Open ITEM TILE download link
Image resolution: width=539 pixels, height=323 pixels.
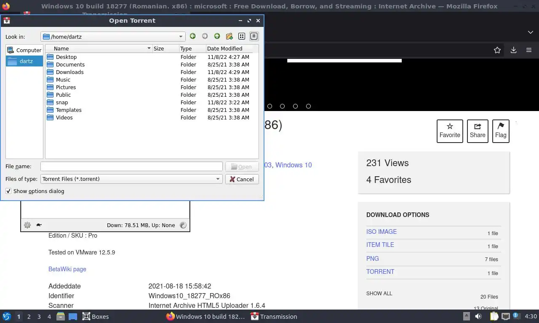pyautogui.click(x=380, y=245)
